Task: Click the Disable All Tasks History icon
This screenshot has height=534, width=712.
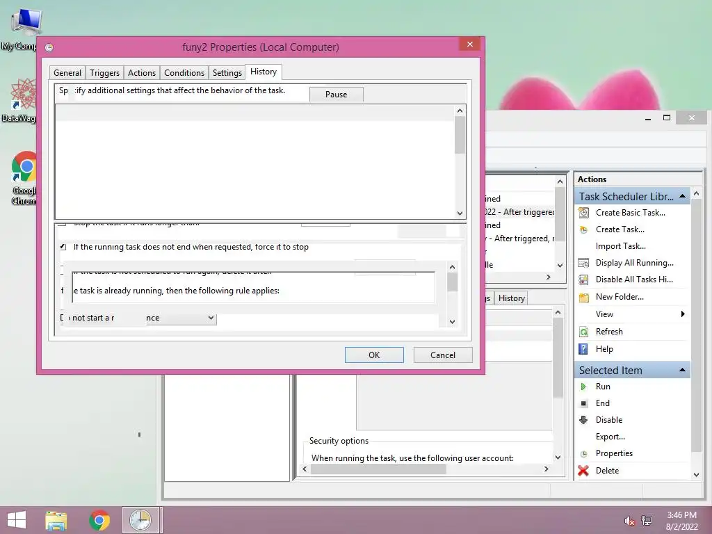Action: [x=583, y=280]
